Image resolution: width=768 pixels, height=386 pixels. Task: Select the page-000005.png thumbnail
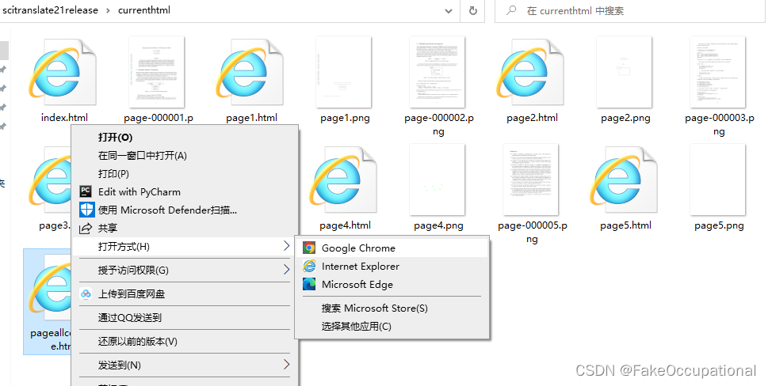coord(530,180)
